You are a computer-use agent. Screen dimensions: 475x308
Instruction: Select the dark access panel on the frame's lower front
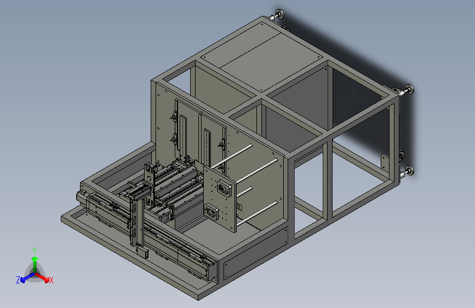click(256, 253)
